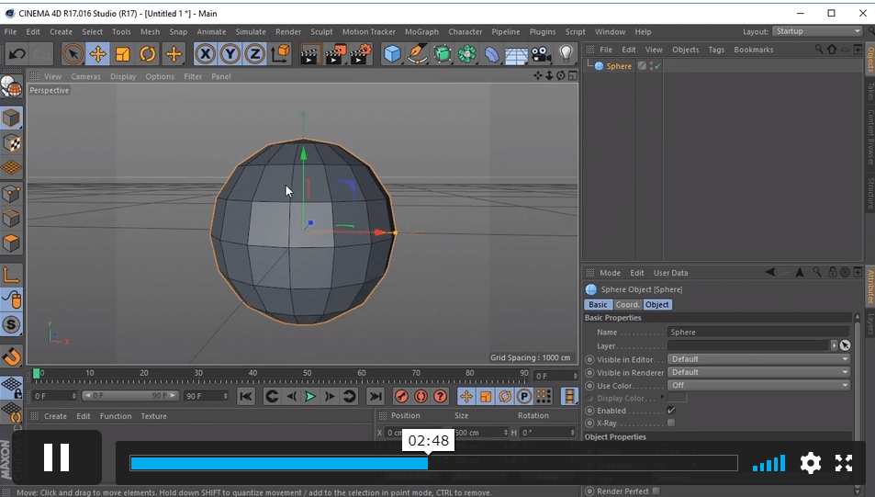
Task: Open Visible in Editor dropdown
Action: pyautogui.click(x=759, y=359)
